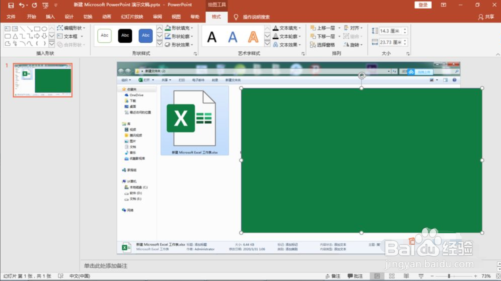
Task: Switch to the 开始 ribbon tab
Action: 32,17
